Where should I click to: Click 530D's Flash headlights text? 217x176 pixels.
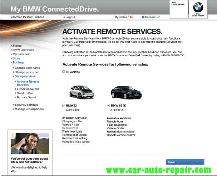[117, 125]
